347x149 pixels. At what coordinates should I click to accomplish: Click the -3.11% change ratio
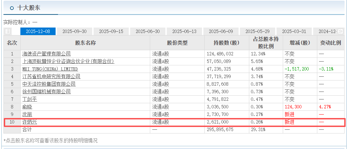(326, 69)
